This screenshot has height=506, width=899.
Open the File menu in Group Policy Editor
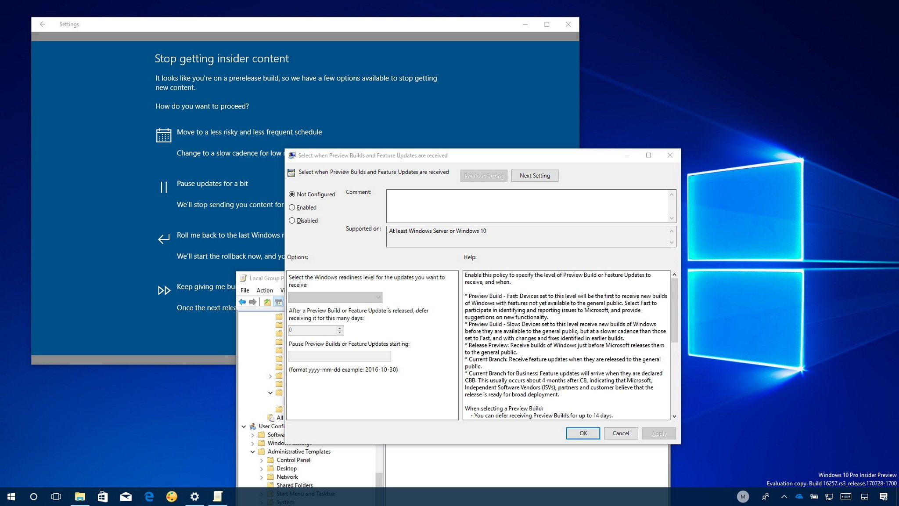tap(245, 290)
